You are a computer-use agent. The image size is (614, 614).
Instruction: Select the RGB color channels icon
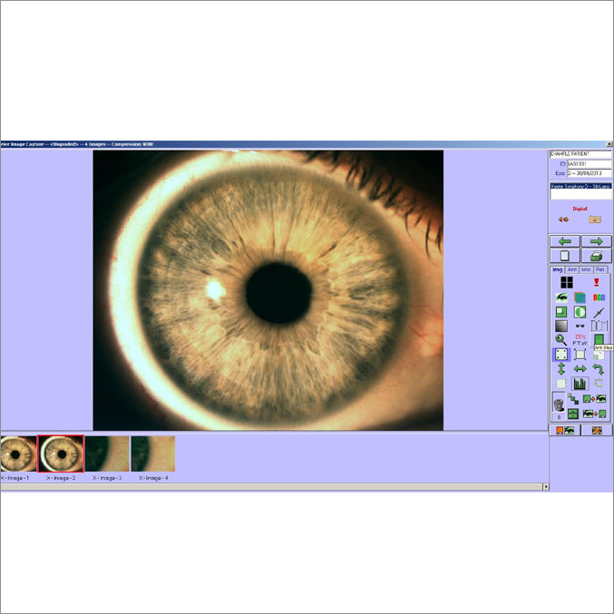click(599, 297)
